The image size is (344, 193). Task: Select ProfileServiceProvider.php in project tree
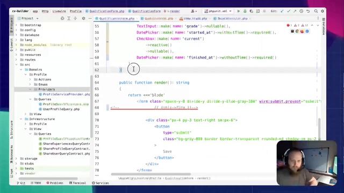tap(64, 94)
